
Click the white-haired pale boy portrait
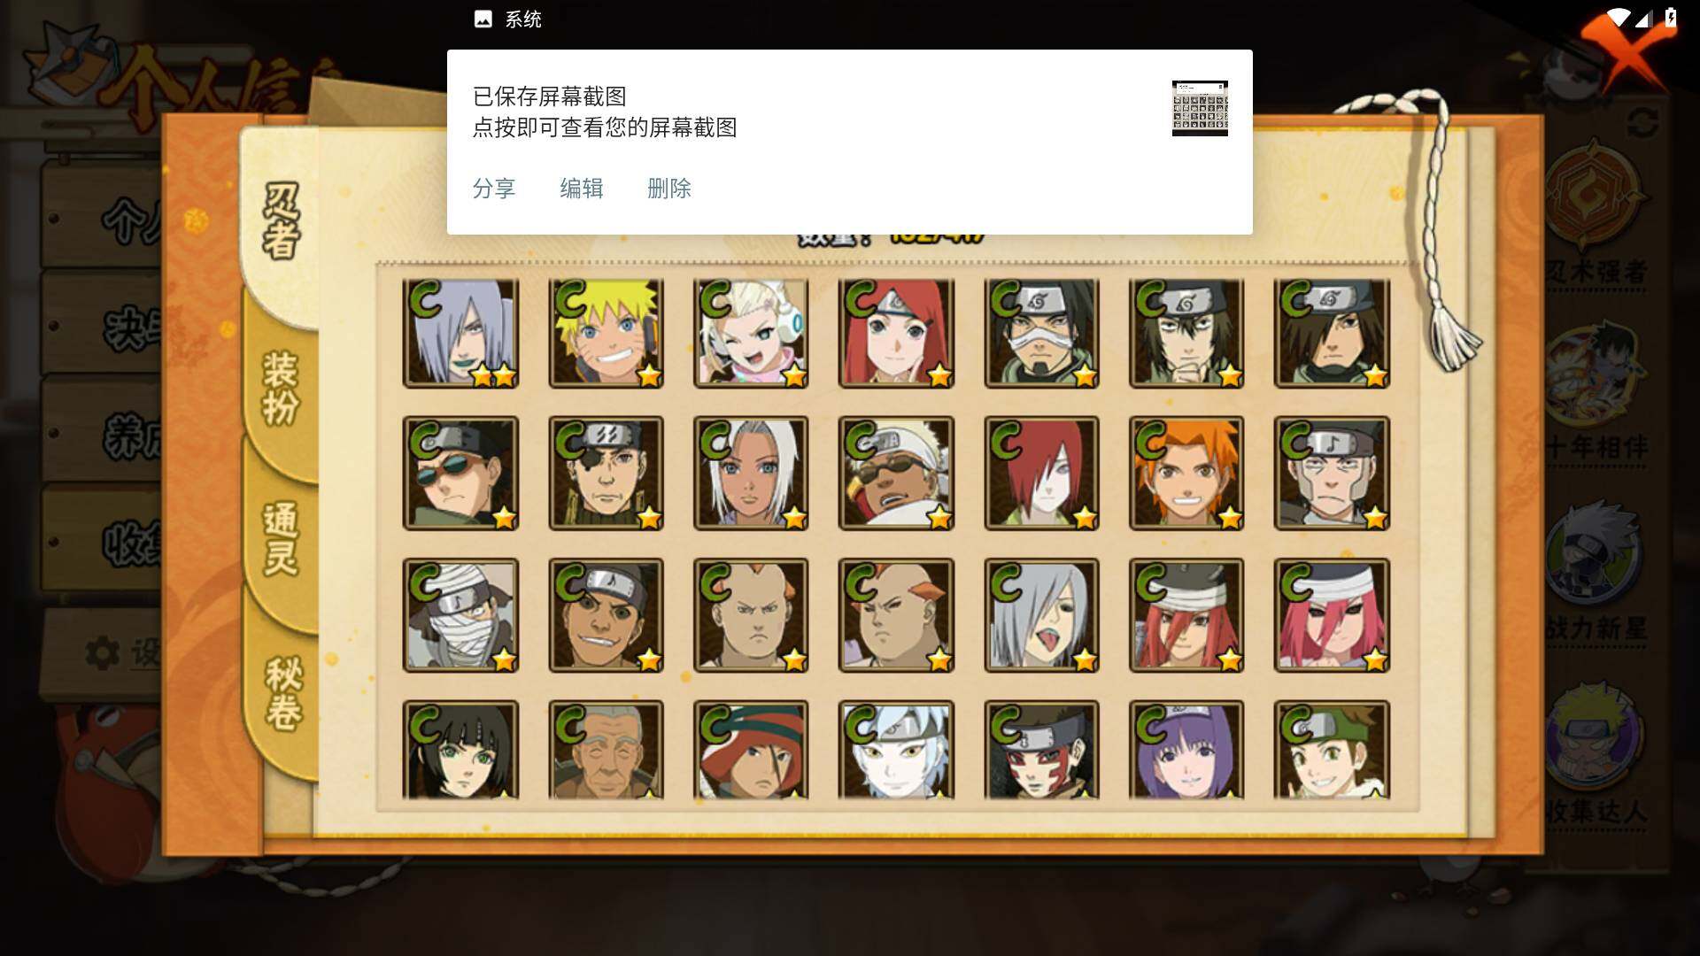pyautogui.click(x=896, y=751)
